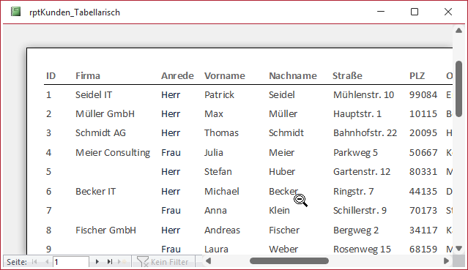The width and height of the screenshot is (468, 270).
Task: Click the address Bahnhofstr. 22
Action: (365, 133)
